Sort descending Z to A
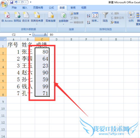 pyautogui.click(x=88, y=22)
